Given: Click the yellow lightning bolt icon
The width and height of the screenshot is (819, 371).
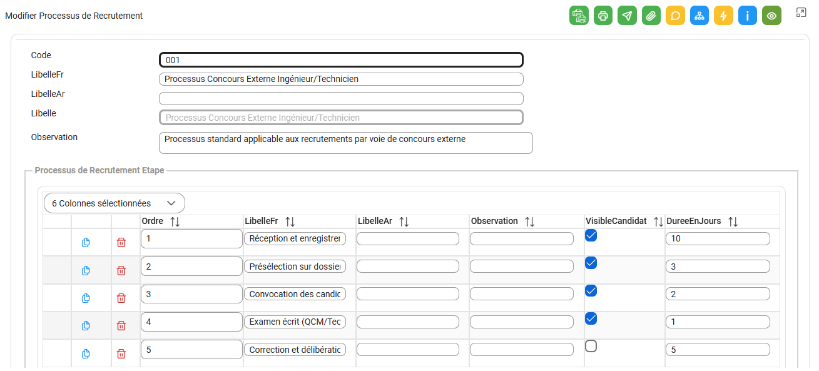Looking at the screenshot, I should (x=723, y=16).
